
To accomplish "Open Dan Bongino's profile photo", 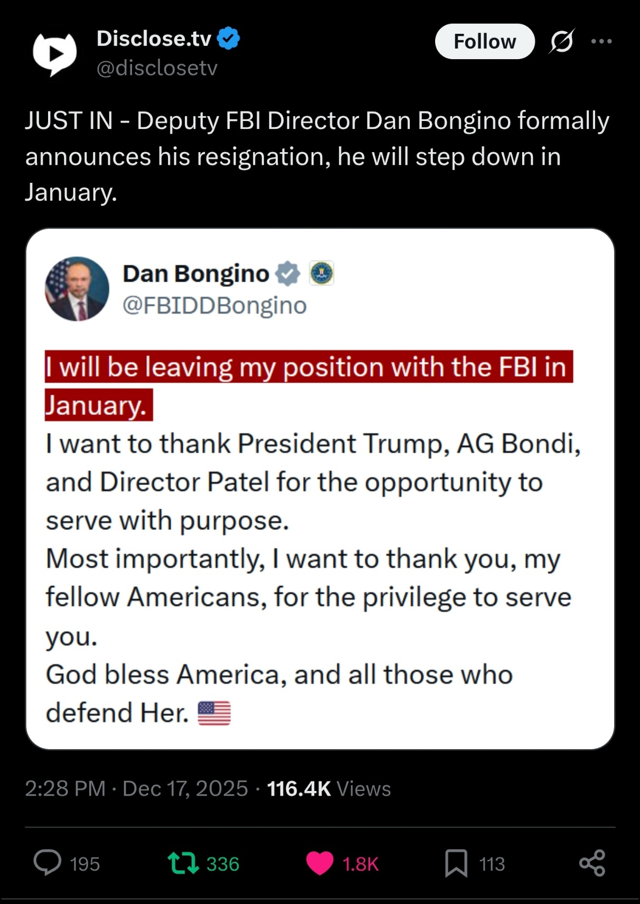I will 77,288.
